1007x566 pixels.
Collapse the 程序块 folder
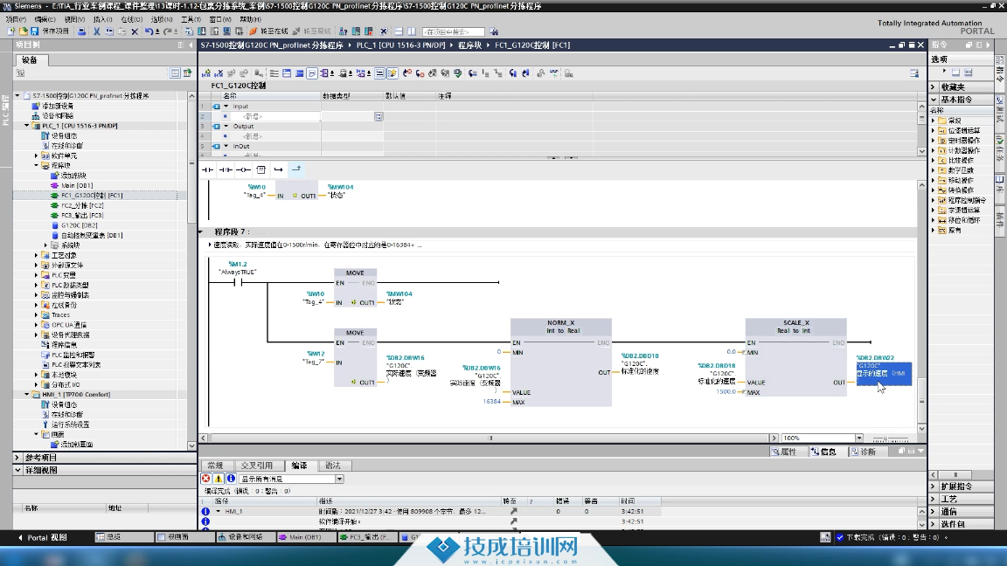(37, 166)
